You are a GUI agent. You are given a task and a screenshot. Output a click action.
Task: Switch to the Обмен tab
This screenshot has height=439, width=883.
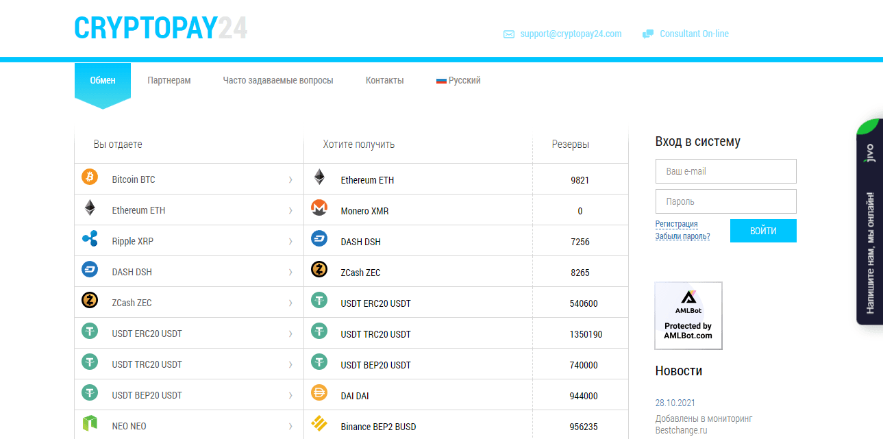[102, 80]
